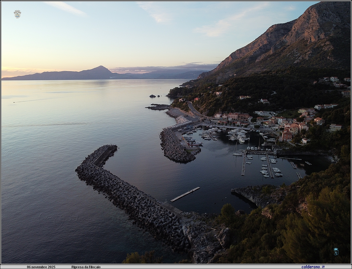The height and width of the screenshot is (269, 352).
Task: Click the long pontoon lined with small boats
Action: tap(270, 165)
